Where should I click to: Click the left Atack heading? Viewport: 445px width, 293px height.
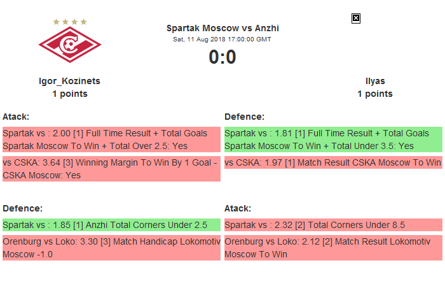click(17, 117)
